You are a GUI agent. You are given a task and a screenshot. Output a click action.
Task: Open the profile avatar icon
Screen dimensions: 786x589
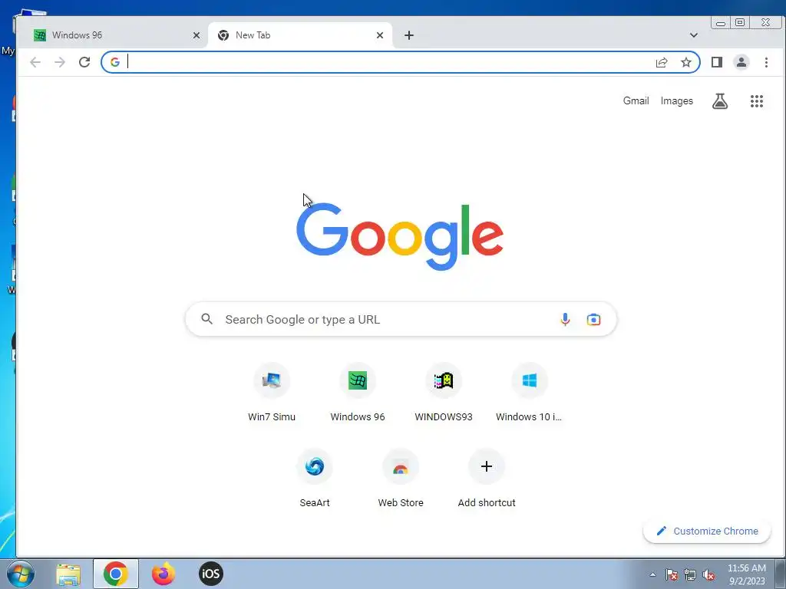point(741,62)
